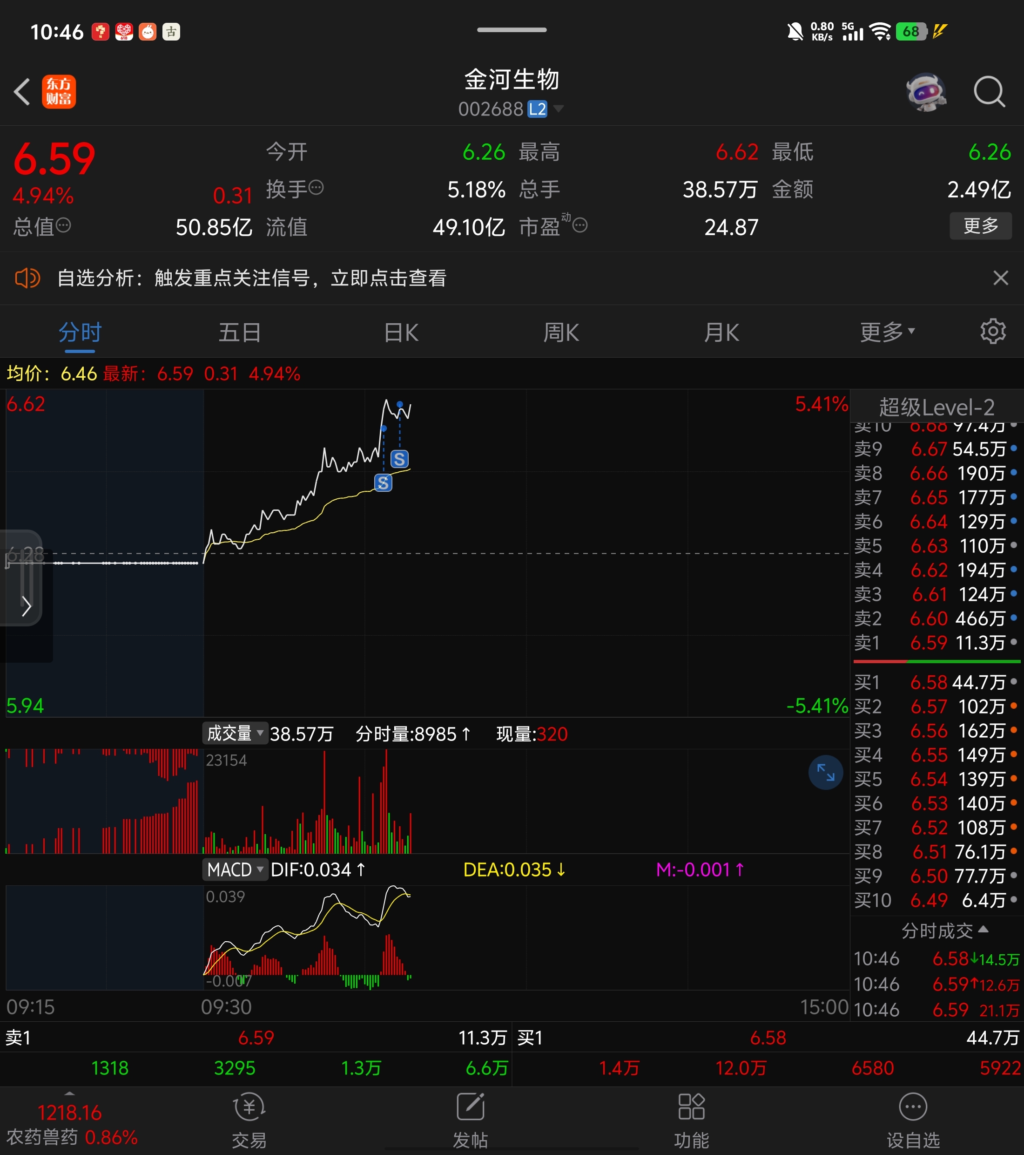Open the robot assistant avatar icon
The width and height of the screenshot is (1024, 1155).
[926, 92]
